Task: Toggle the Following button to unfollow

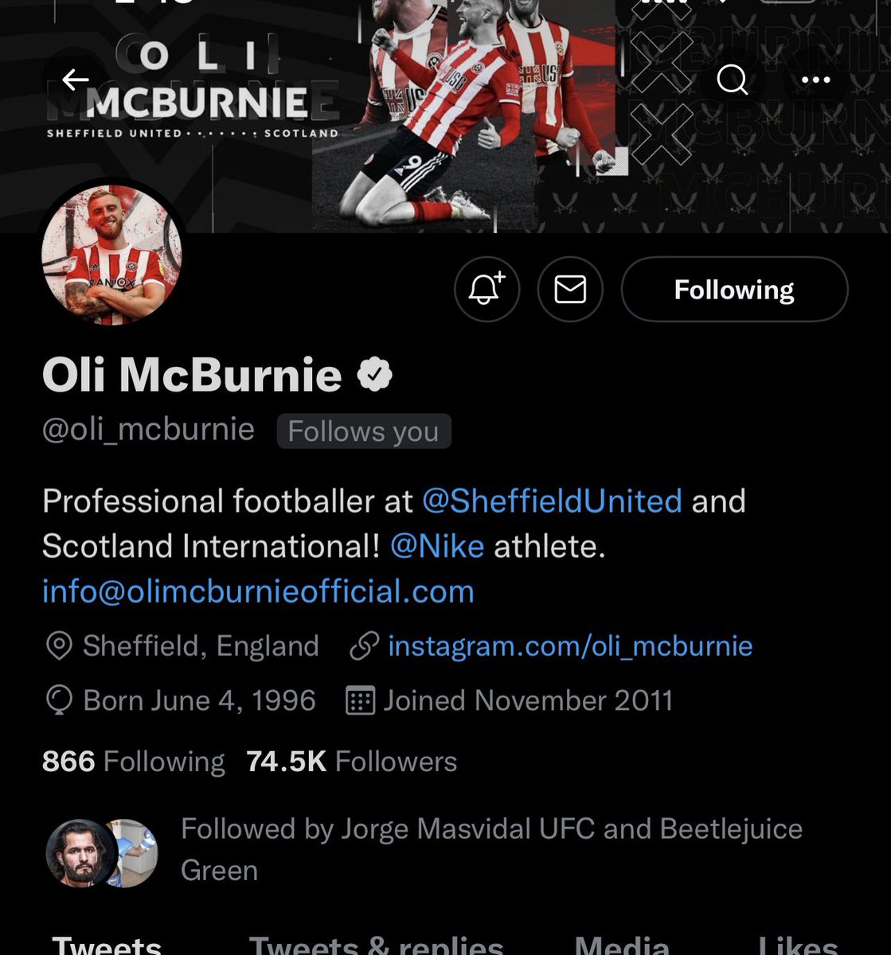Action: pyautogui.click(x=734, y=289)
